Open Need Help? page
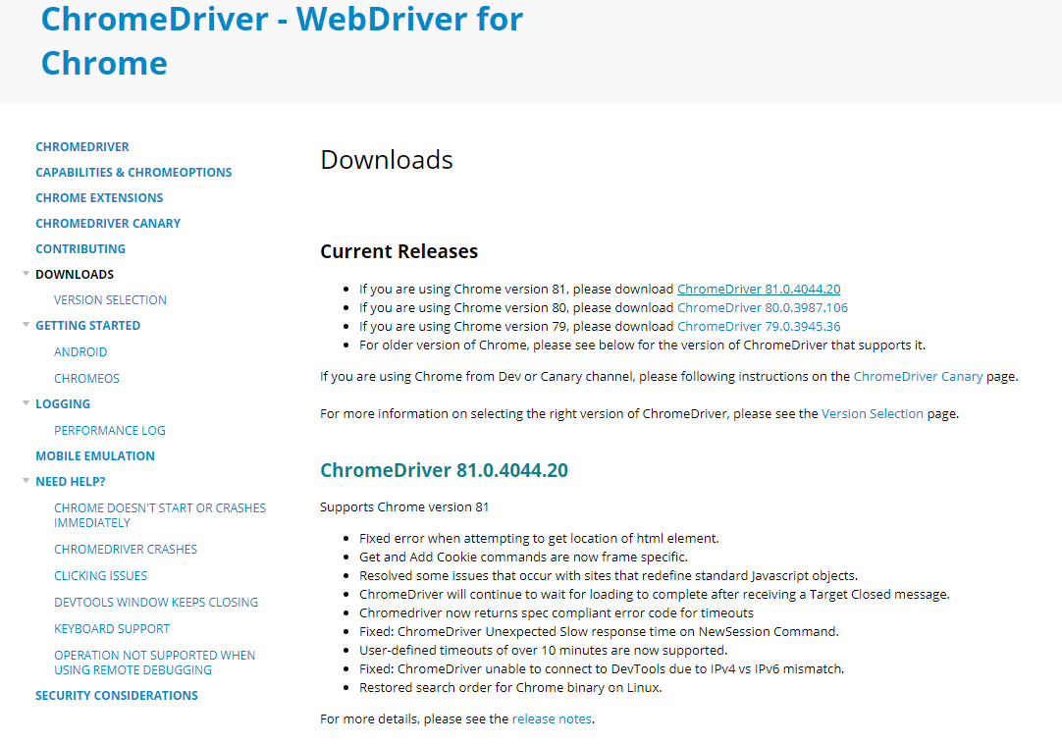 tap(70, 482)
